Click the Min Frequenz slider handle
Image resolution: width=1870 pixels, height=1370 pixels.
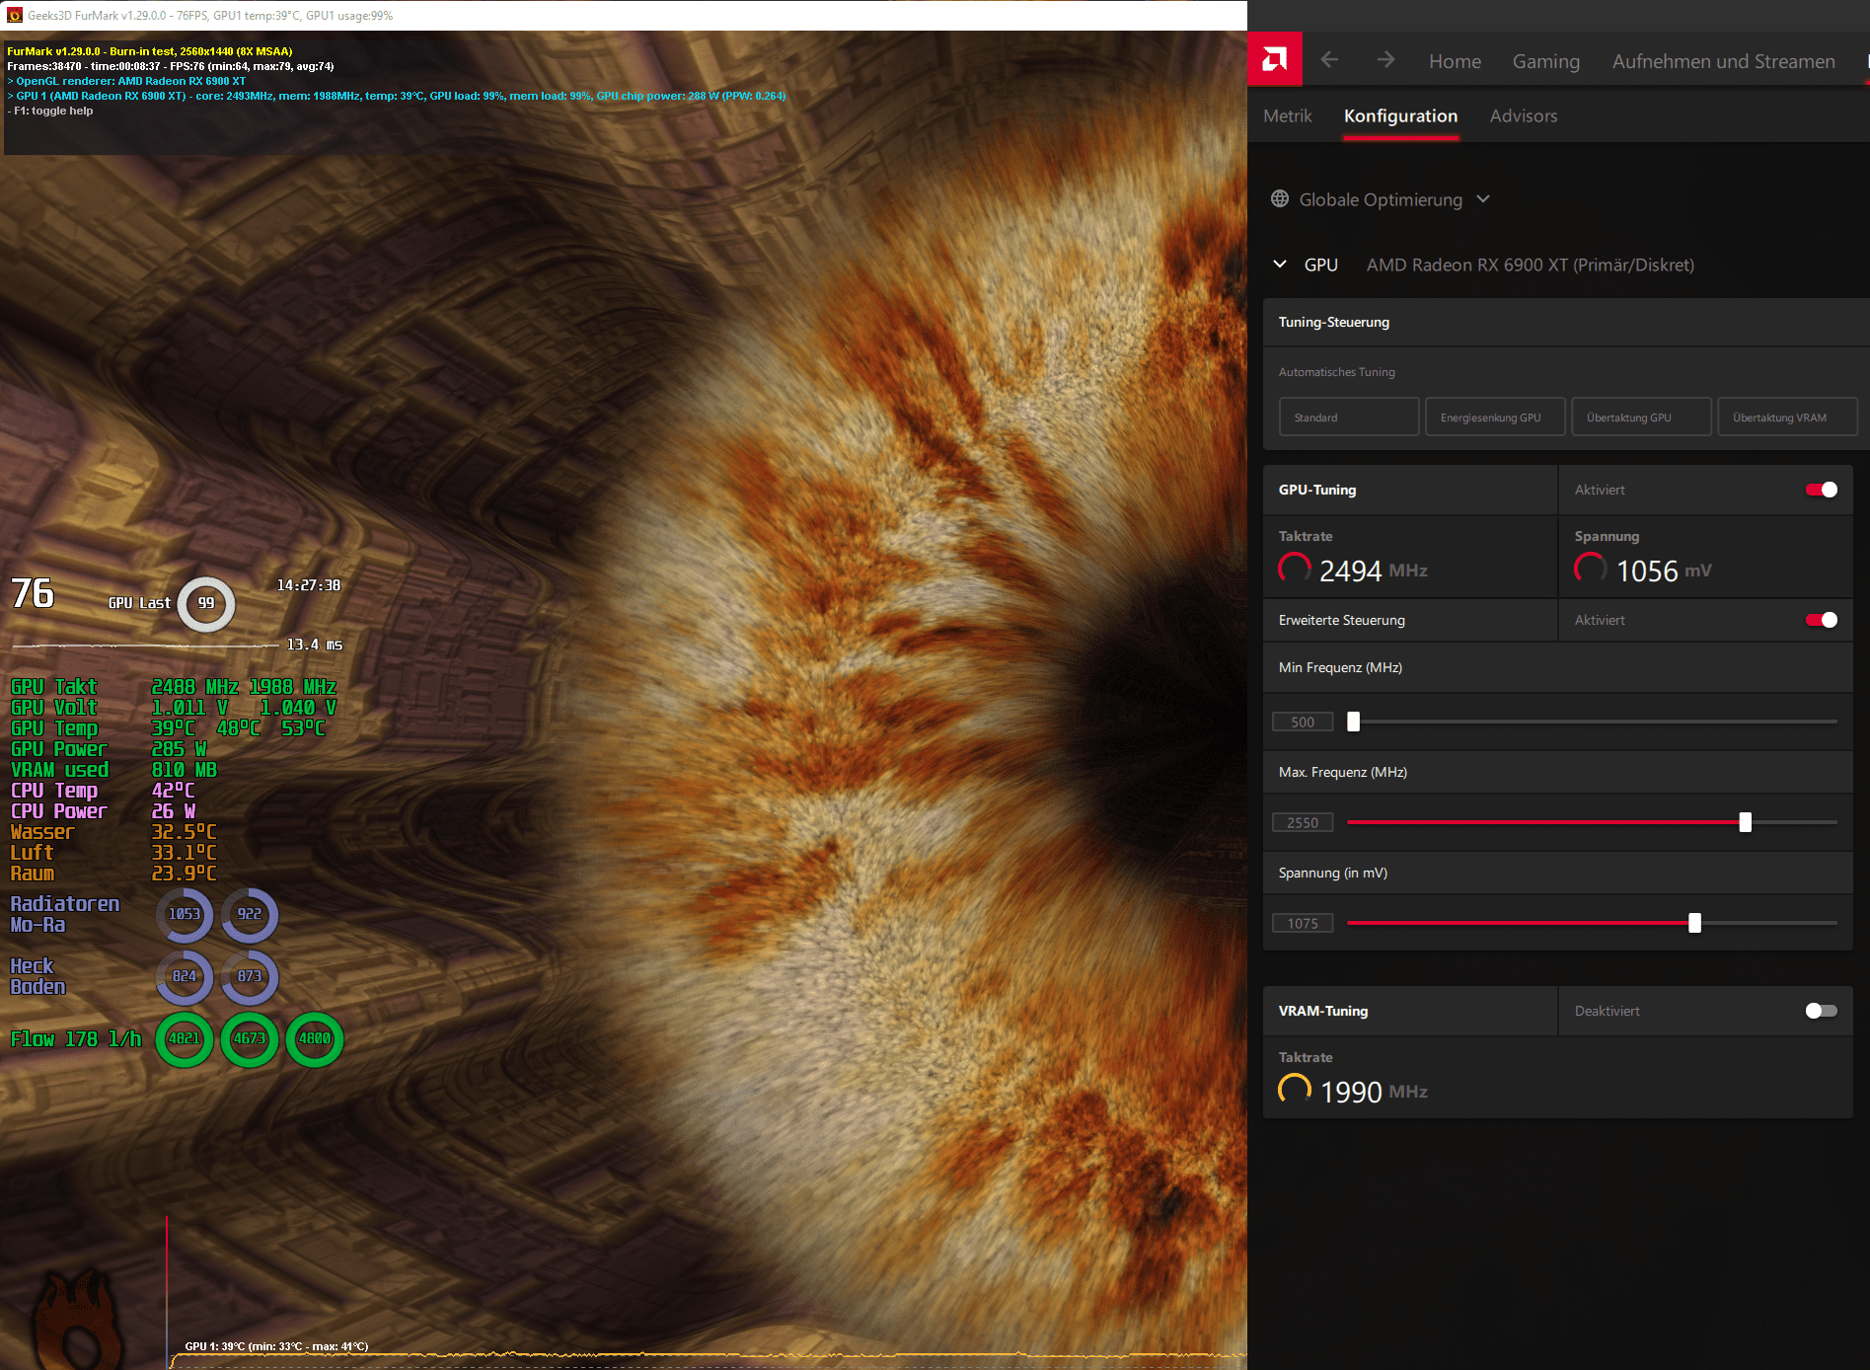[x=1353, y=722]
